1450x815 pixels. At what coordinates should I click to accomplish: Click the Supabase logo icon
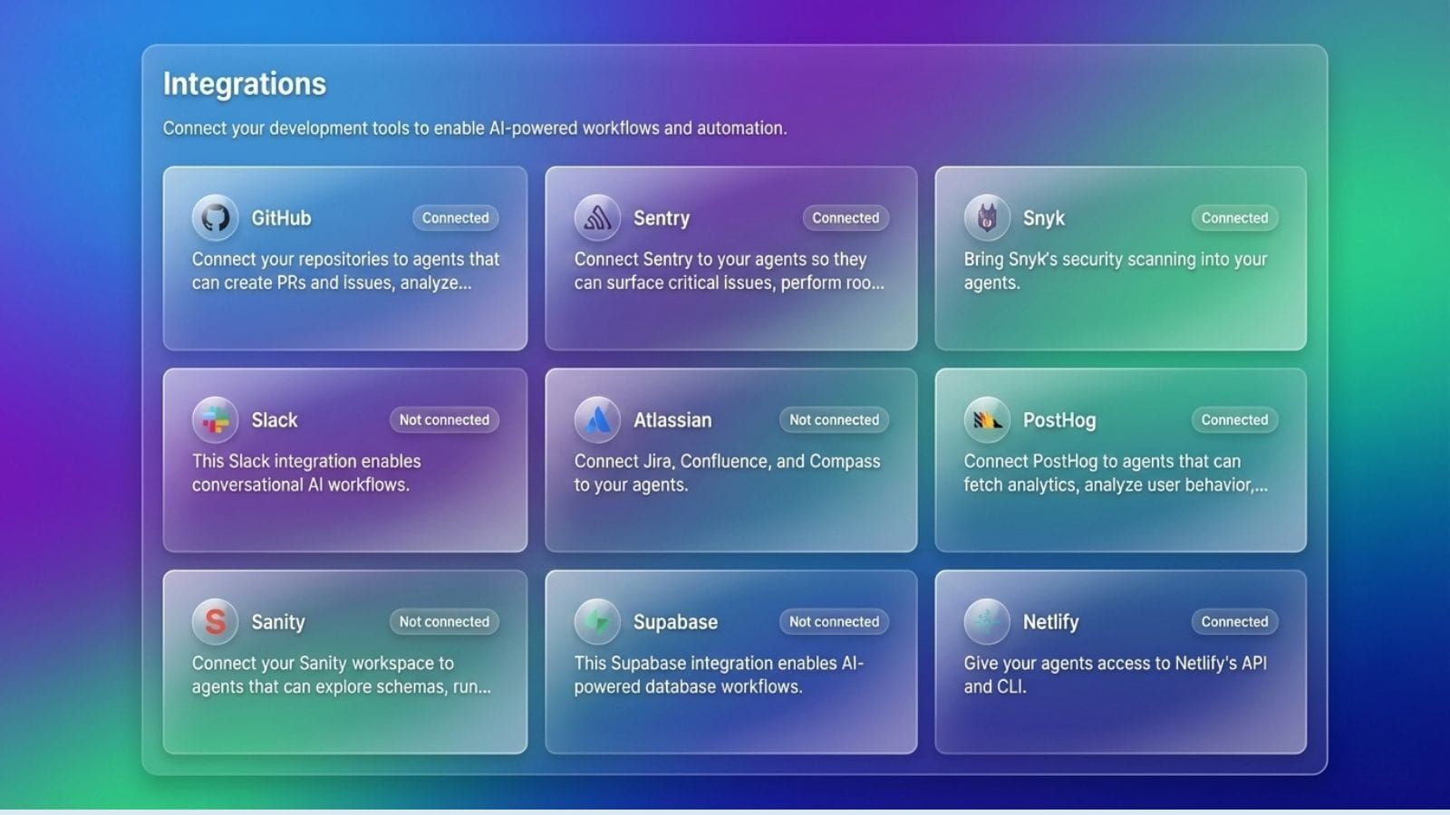(x=598, y=621)
